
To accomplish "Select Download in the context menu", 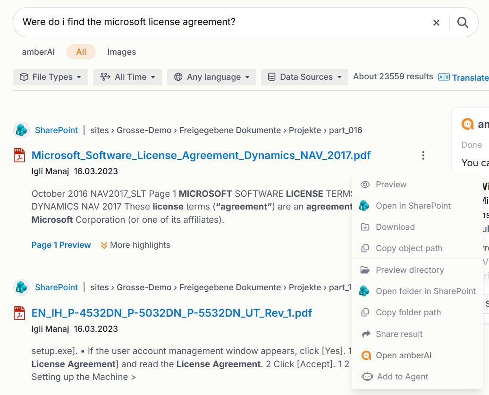I will pyautogui.click(x=417, y=227).
